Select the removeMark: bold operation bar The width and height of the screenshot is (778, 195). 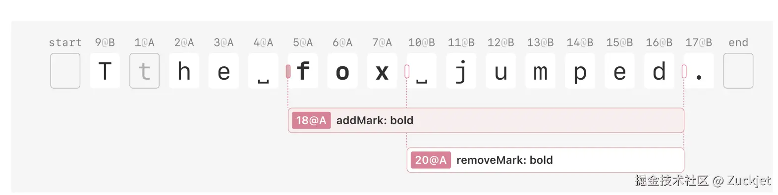click(x=546, y=160)
